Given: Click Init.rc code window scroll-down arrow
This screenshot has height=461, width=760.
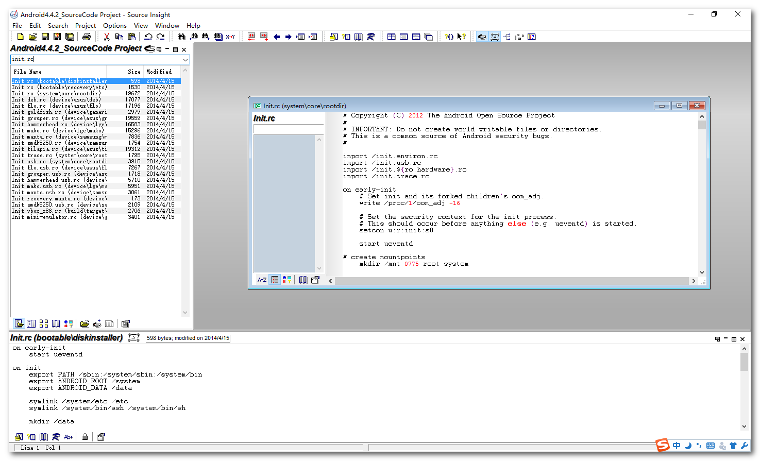Looking at the screenshot, I should pyautogui.click(x=702, y=272).
